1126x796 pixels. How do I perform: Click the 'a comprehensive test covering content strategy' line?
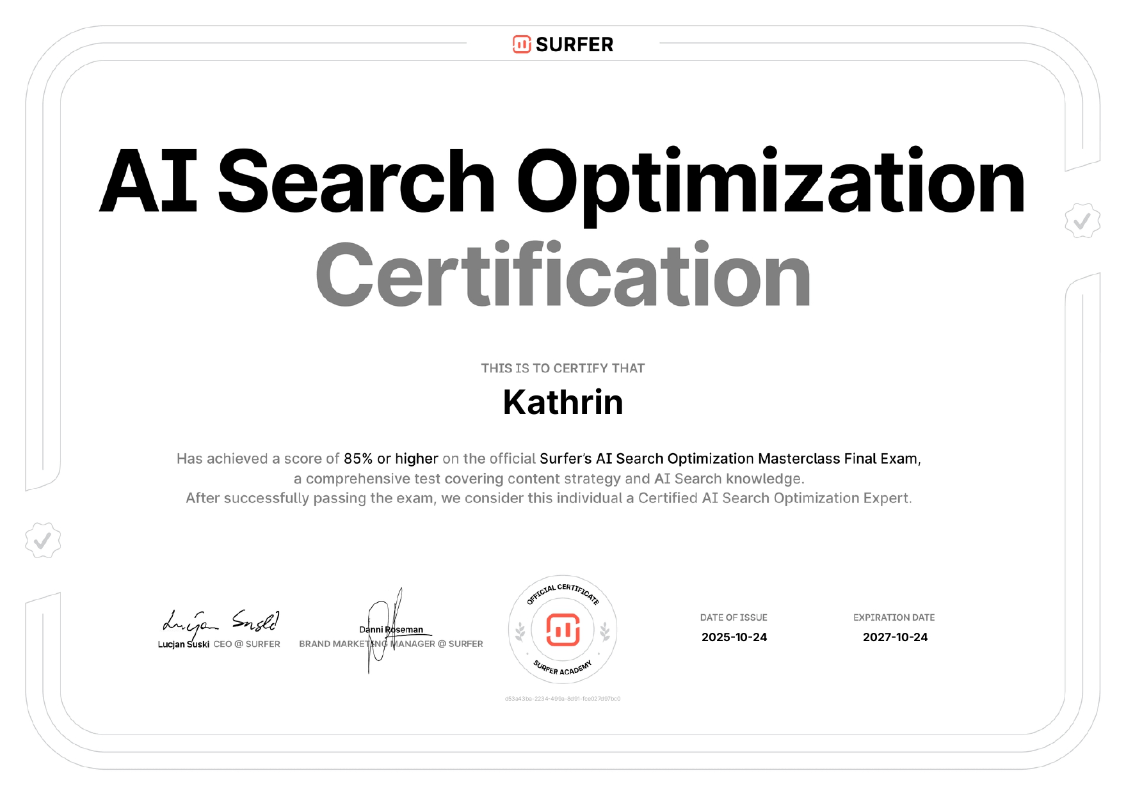tap(549, 479)
